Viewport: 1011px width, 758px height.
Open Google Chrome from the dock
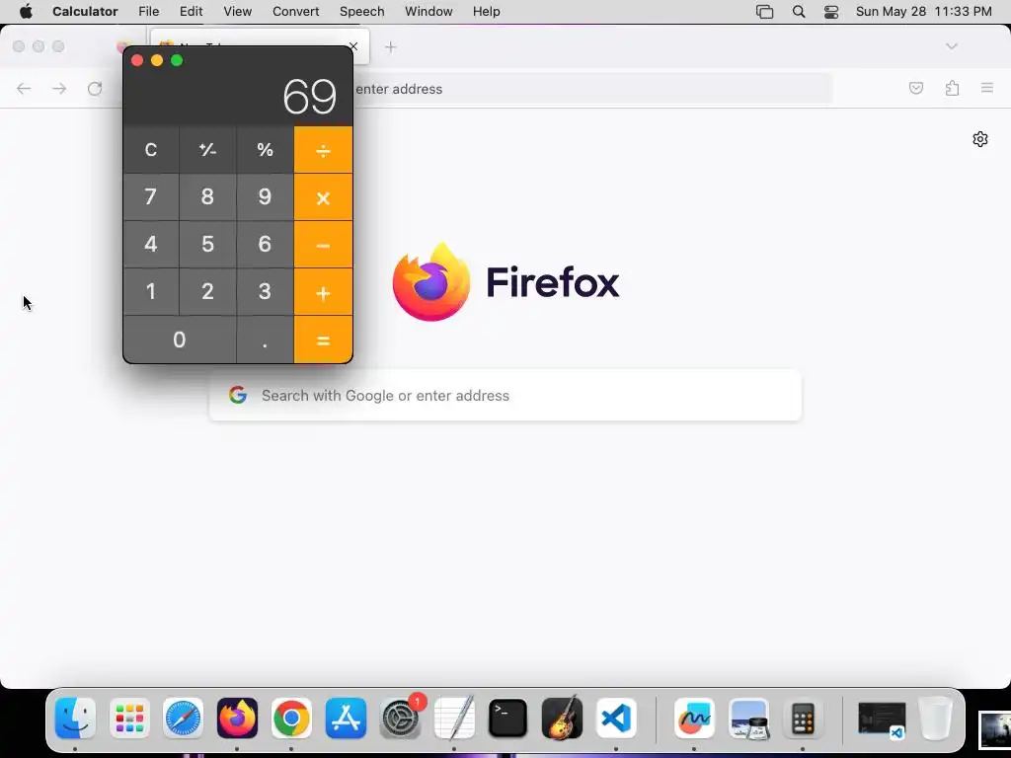291,719
